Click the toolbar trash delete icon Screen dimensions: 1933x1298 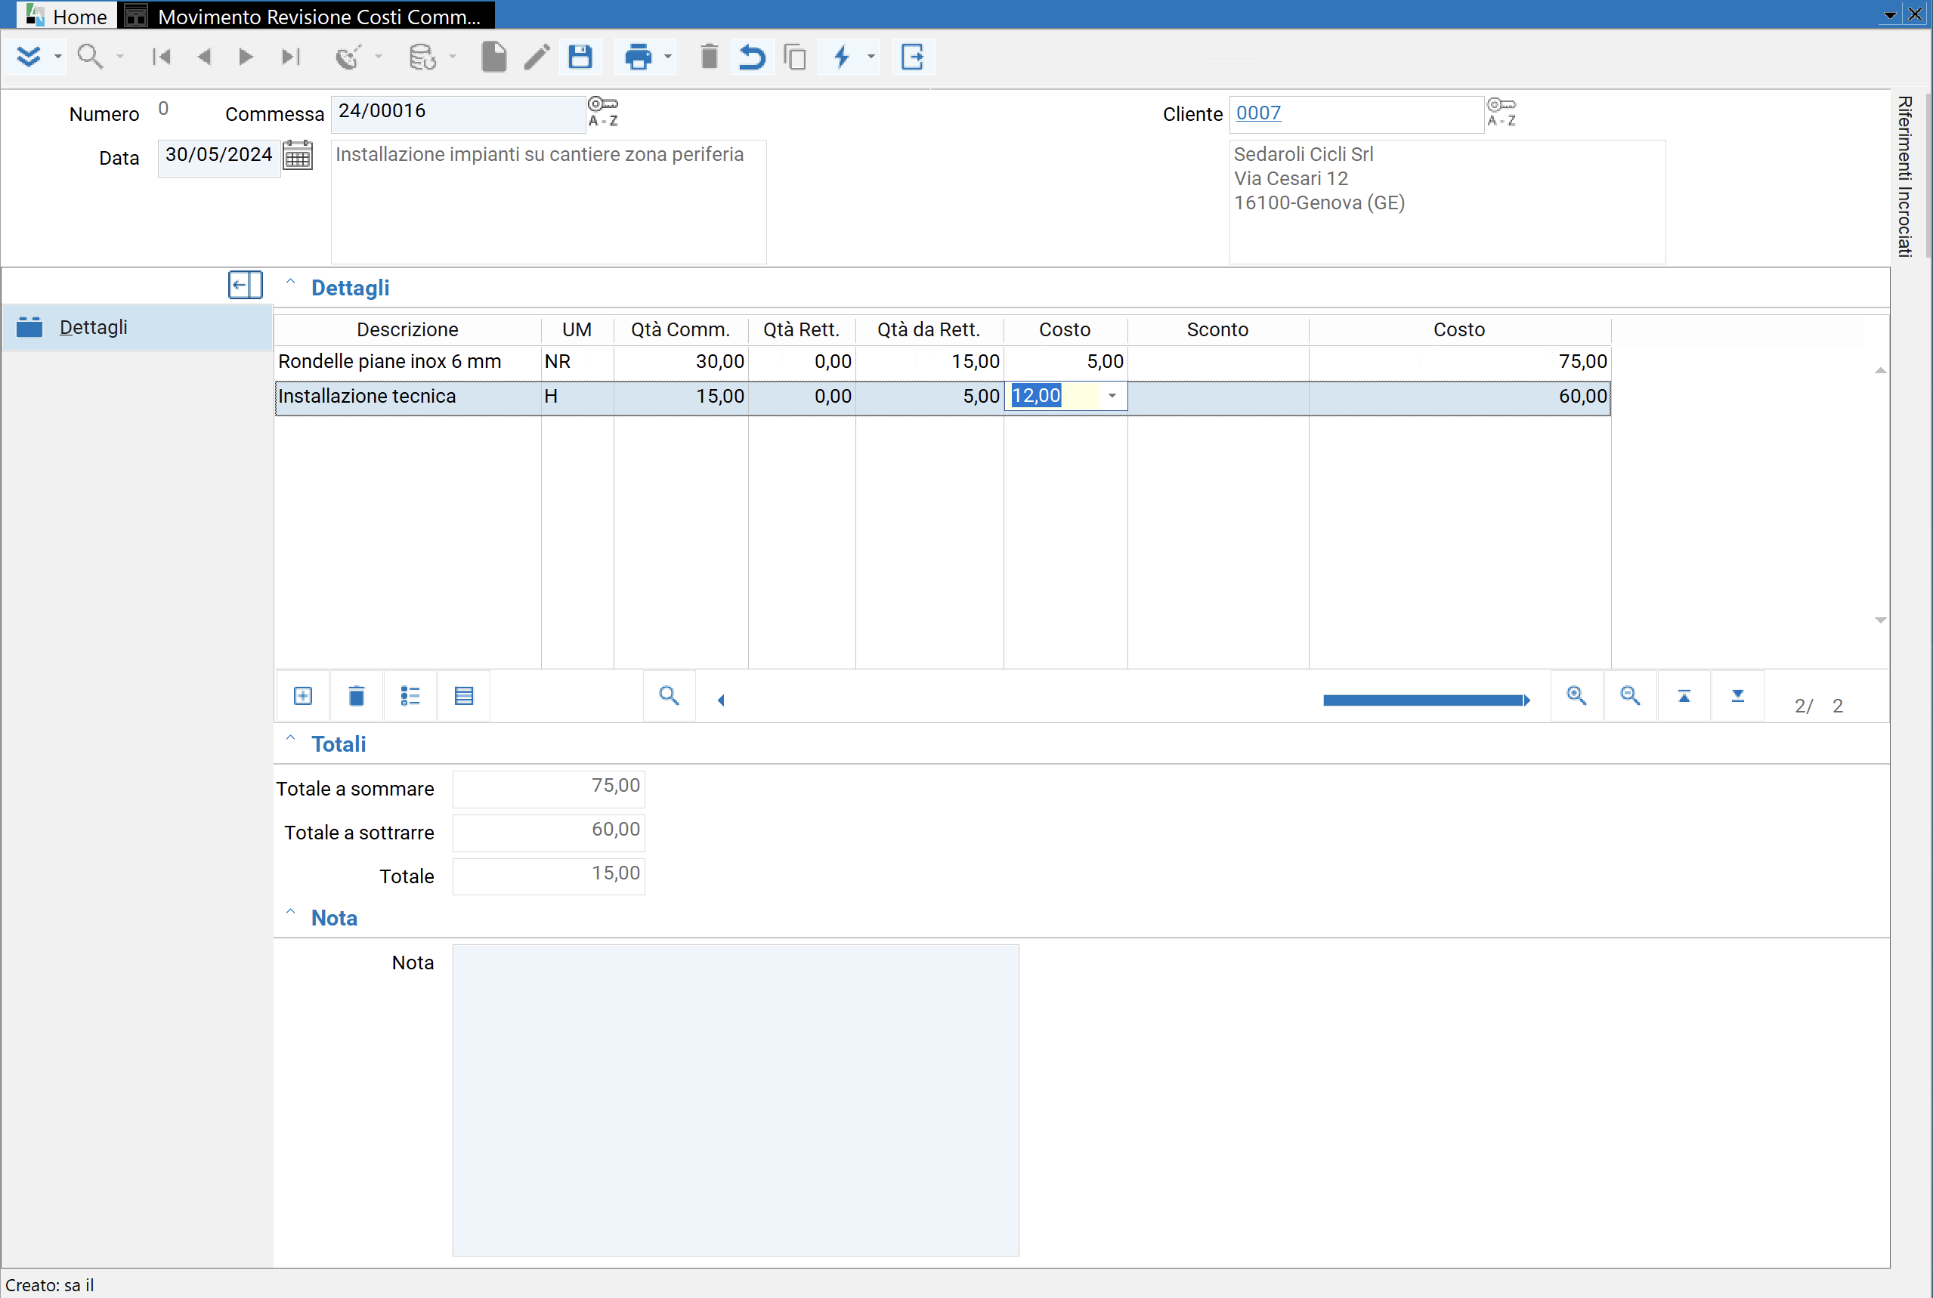click(709, 57)
